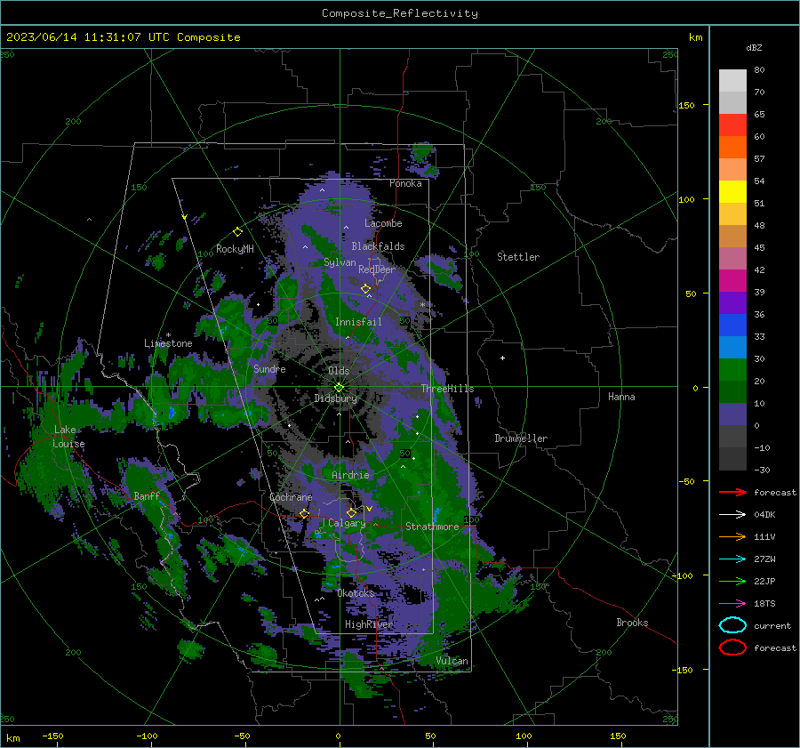Click the Banff label on map
The image size is (800, 748).
[147, 495]
